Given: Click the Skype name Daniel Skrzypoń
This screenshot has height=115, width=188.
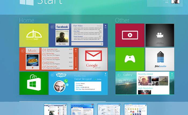Looking at the screenshot, I should click(x=83, y=79).
